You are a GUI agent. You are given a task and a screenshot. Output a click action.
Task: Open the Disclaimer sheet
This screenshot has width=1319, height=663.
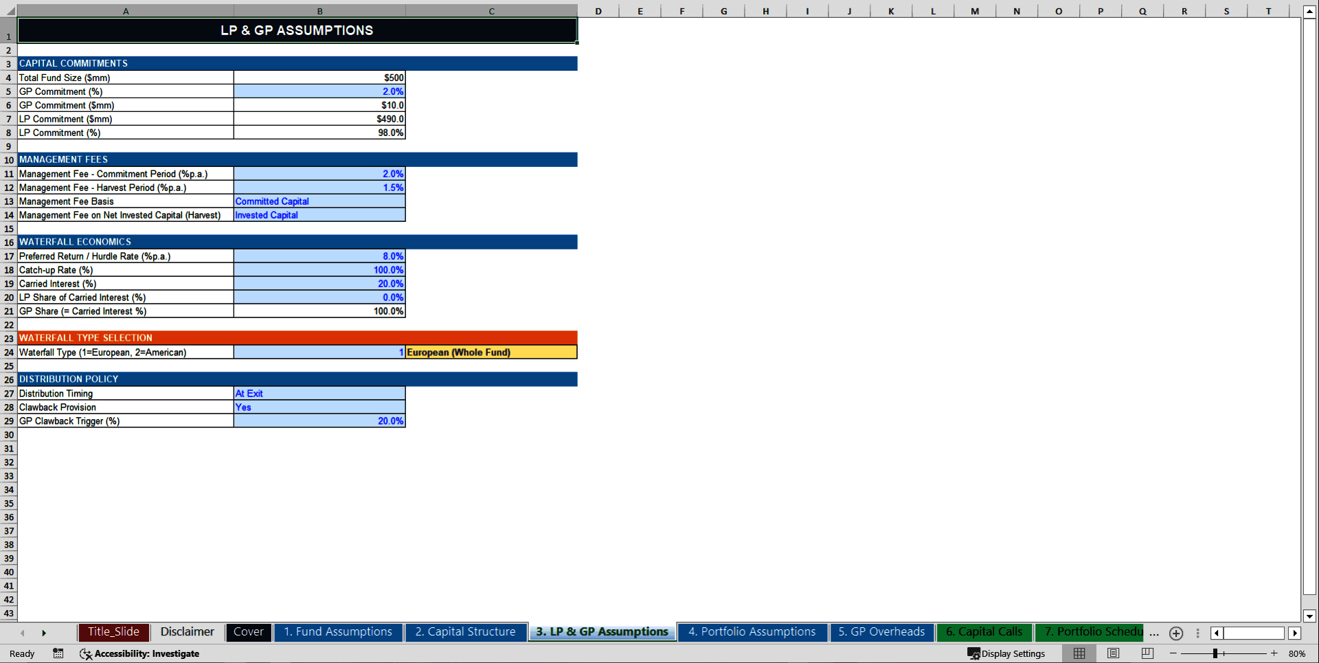coord(187,632)
